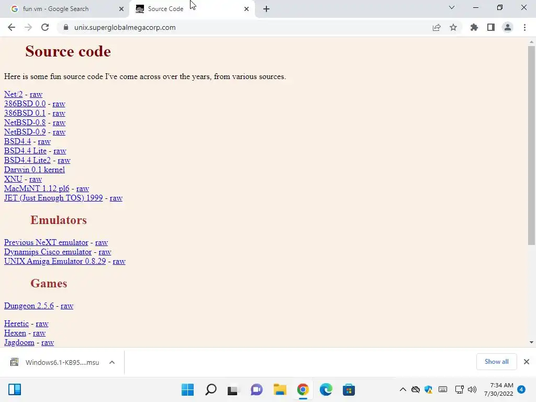Share this page icon in address bar
The image size is (536, 402).
(x=437, y=27)
